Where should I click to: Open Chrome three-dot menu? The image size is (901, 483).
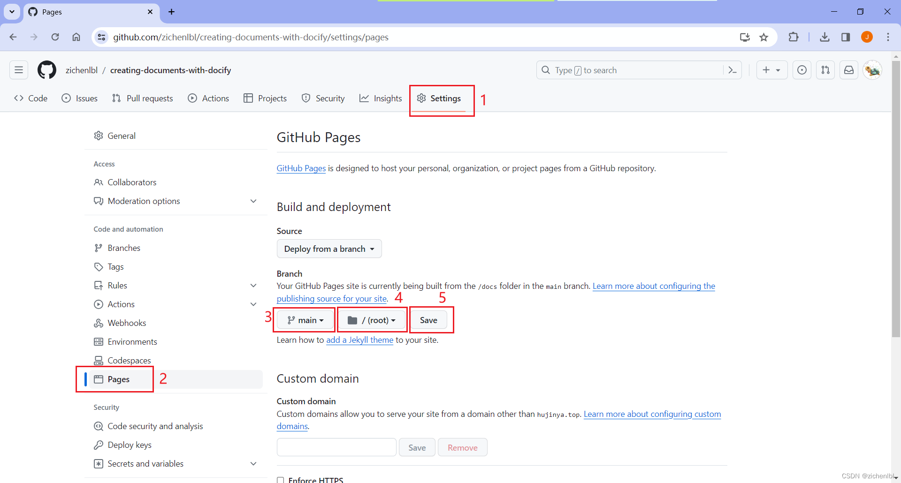(x=888, y=37)
